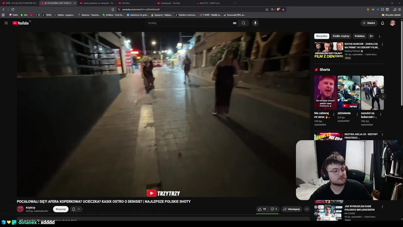Open the browser extensions puzzle icon
Viewport: 403px width, 227px height.
pos(383,9)
